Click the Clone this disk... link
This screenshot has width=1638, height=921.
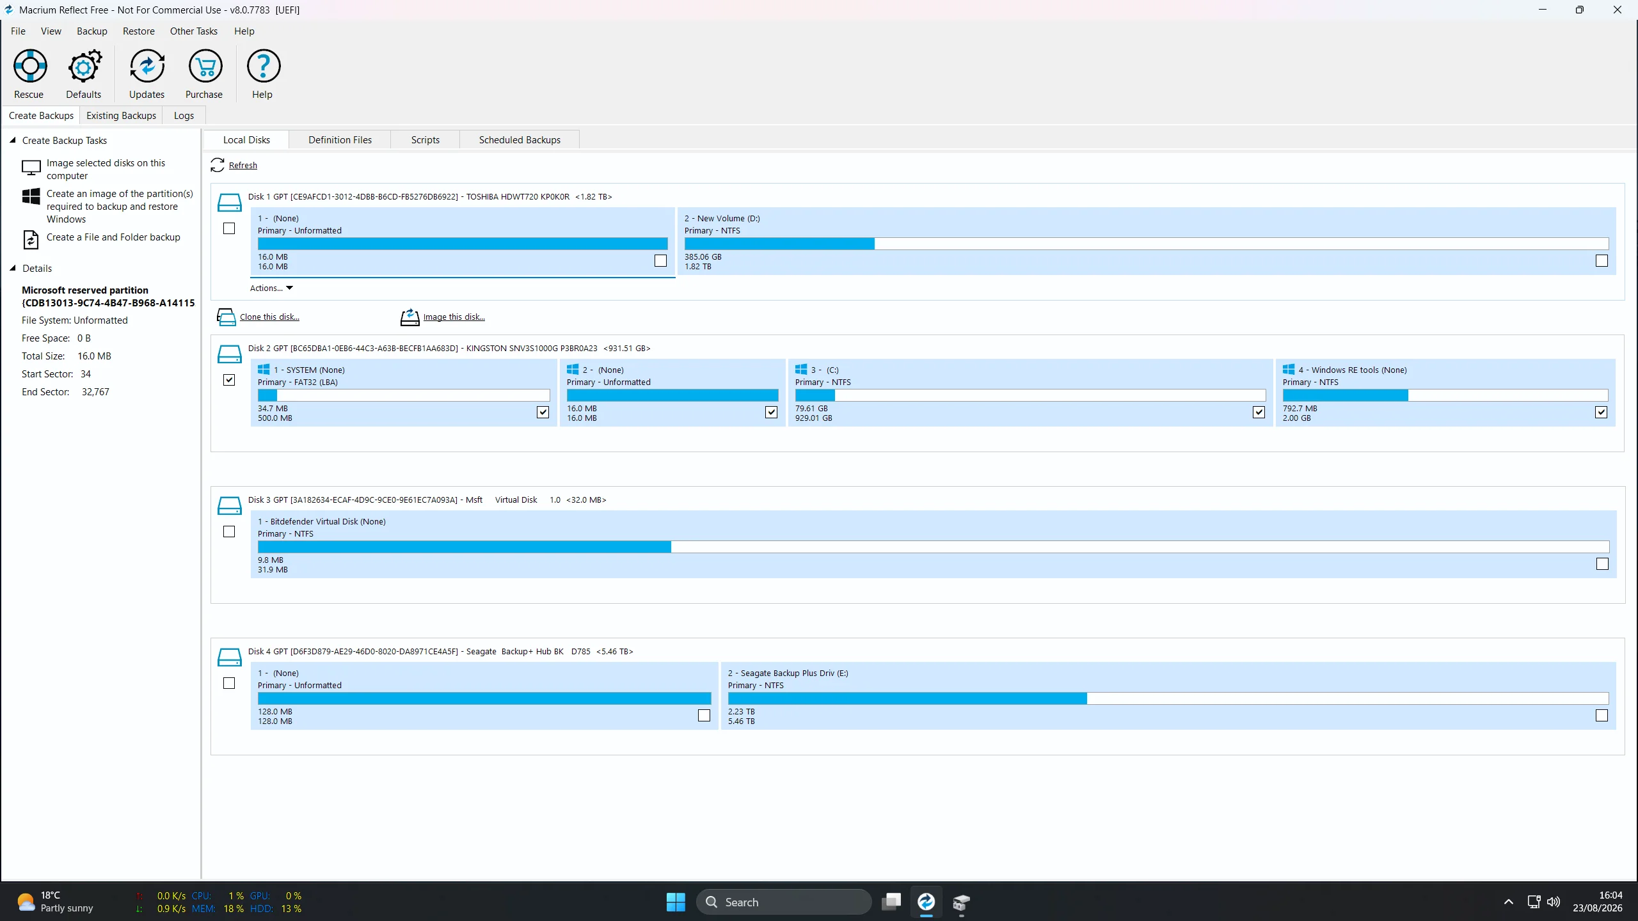(269, 317)
